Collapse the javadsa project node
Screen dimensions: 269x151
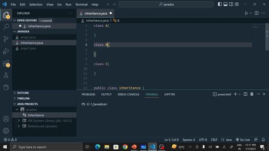coord(17,109)
